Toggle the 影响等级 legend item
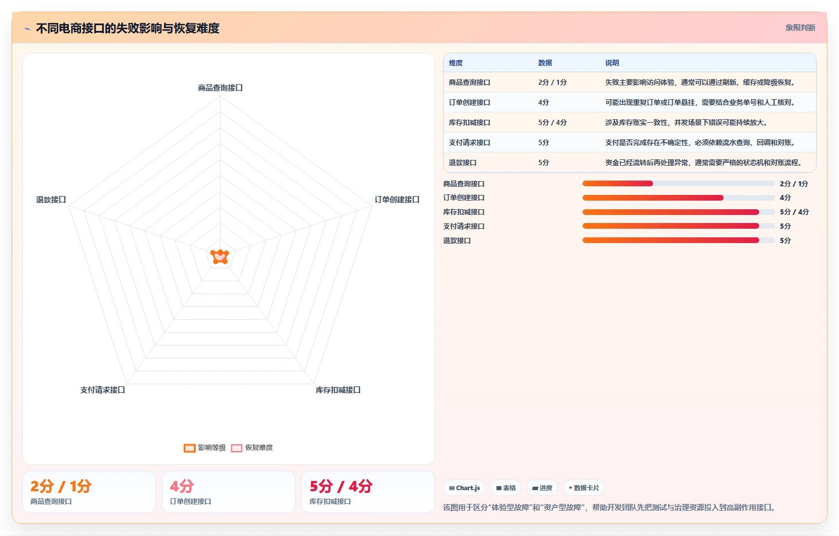 [205, 448]
